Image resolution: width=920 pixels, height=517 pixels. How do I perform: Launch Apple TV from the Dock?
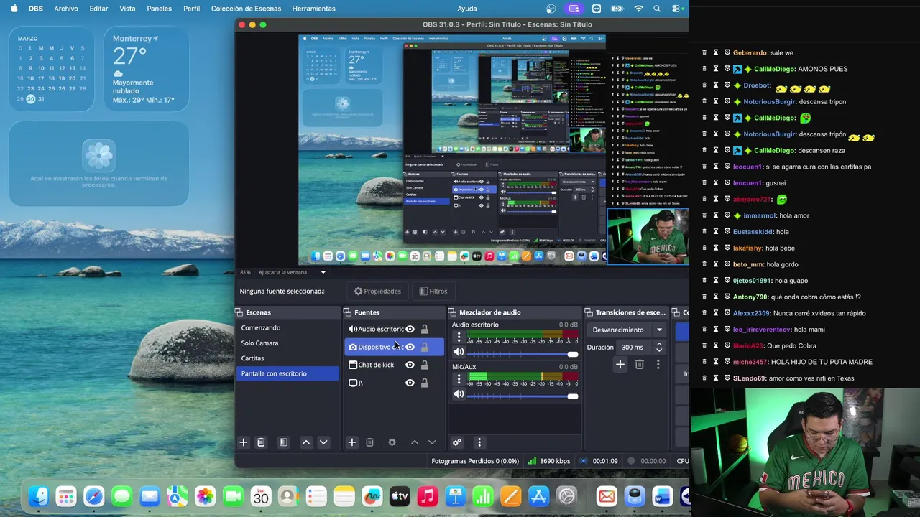[400, 496]
